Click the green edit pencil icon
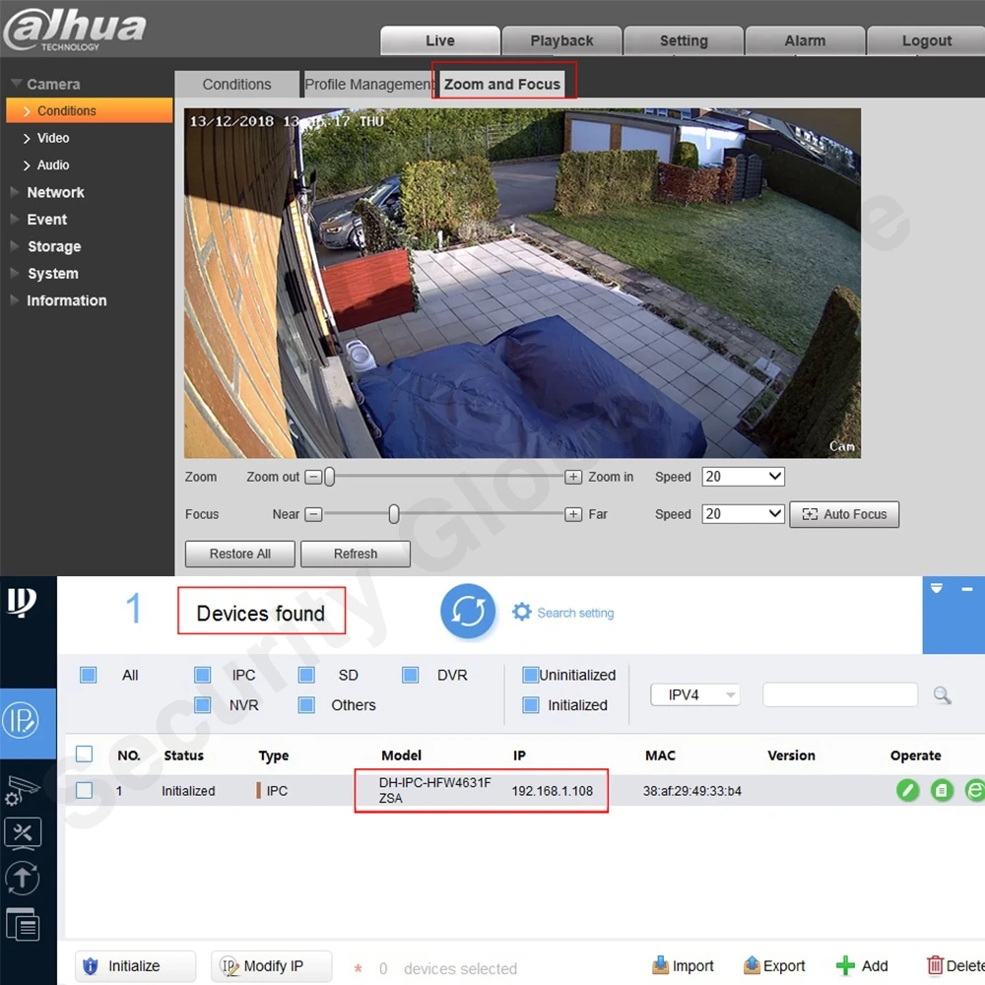The height and width of the screenshot is (985, 985). (907, 790)
